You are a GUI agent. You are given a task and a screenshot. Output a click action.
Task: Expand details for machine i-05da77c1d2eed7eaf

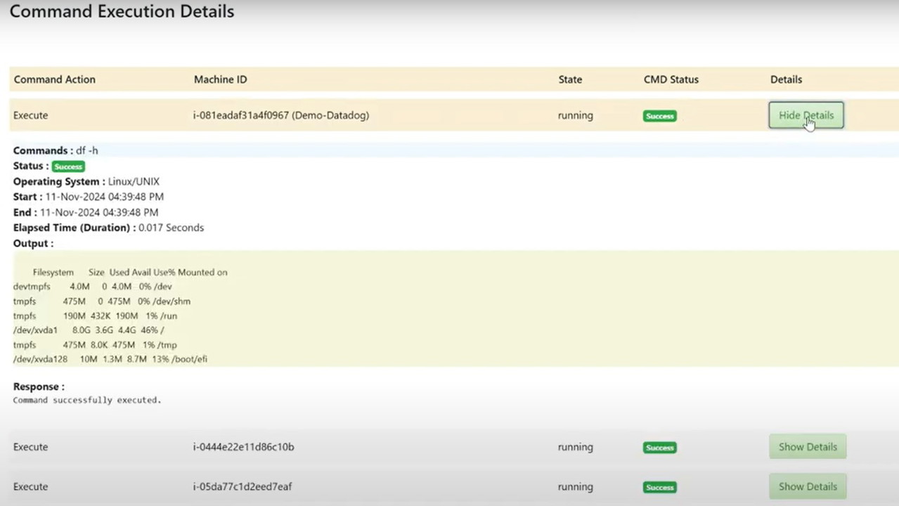[807, 486]
